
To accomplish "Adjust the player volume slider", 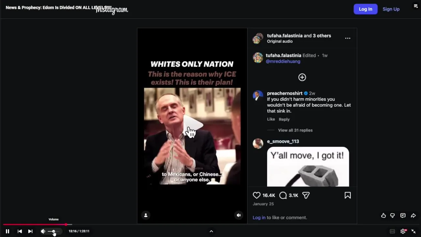I will coord(53,231).
